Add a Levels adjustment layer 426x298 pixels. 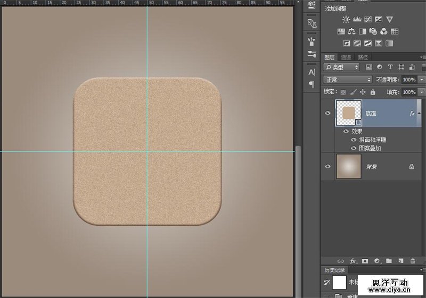pos(357,20)
